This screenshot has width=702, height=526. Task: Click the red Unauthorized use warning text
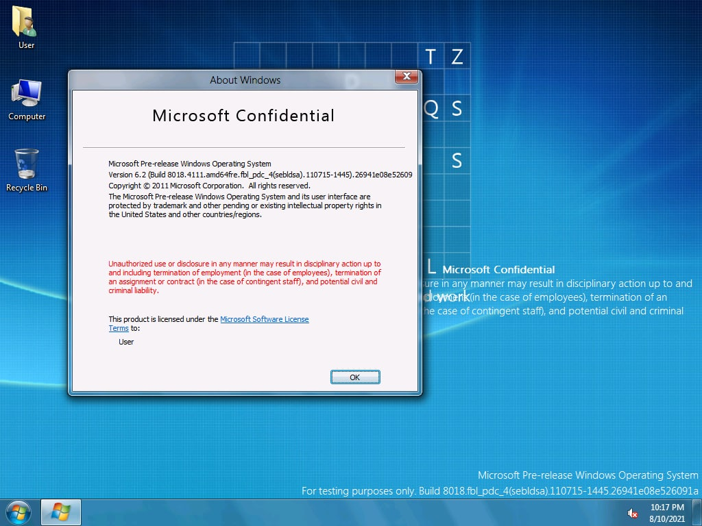tap(245, 277)
